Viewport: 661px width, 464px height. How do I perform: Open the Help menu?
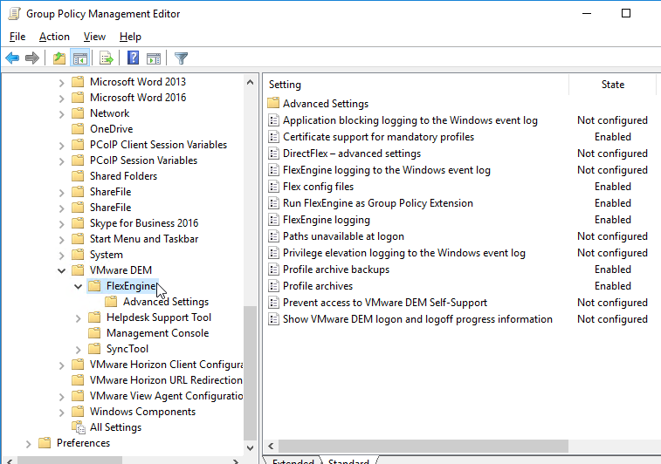coord(130,37)
